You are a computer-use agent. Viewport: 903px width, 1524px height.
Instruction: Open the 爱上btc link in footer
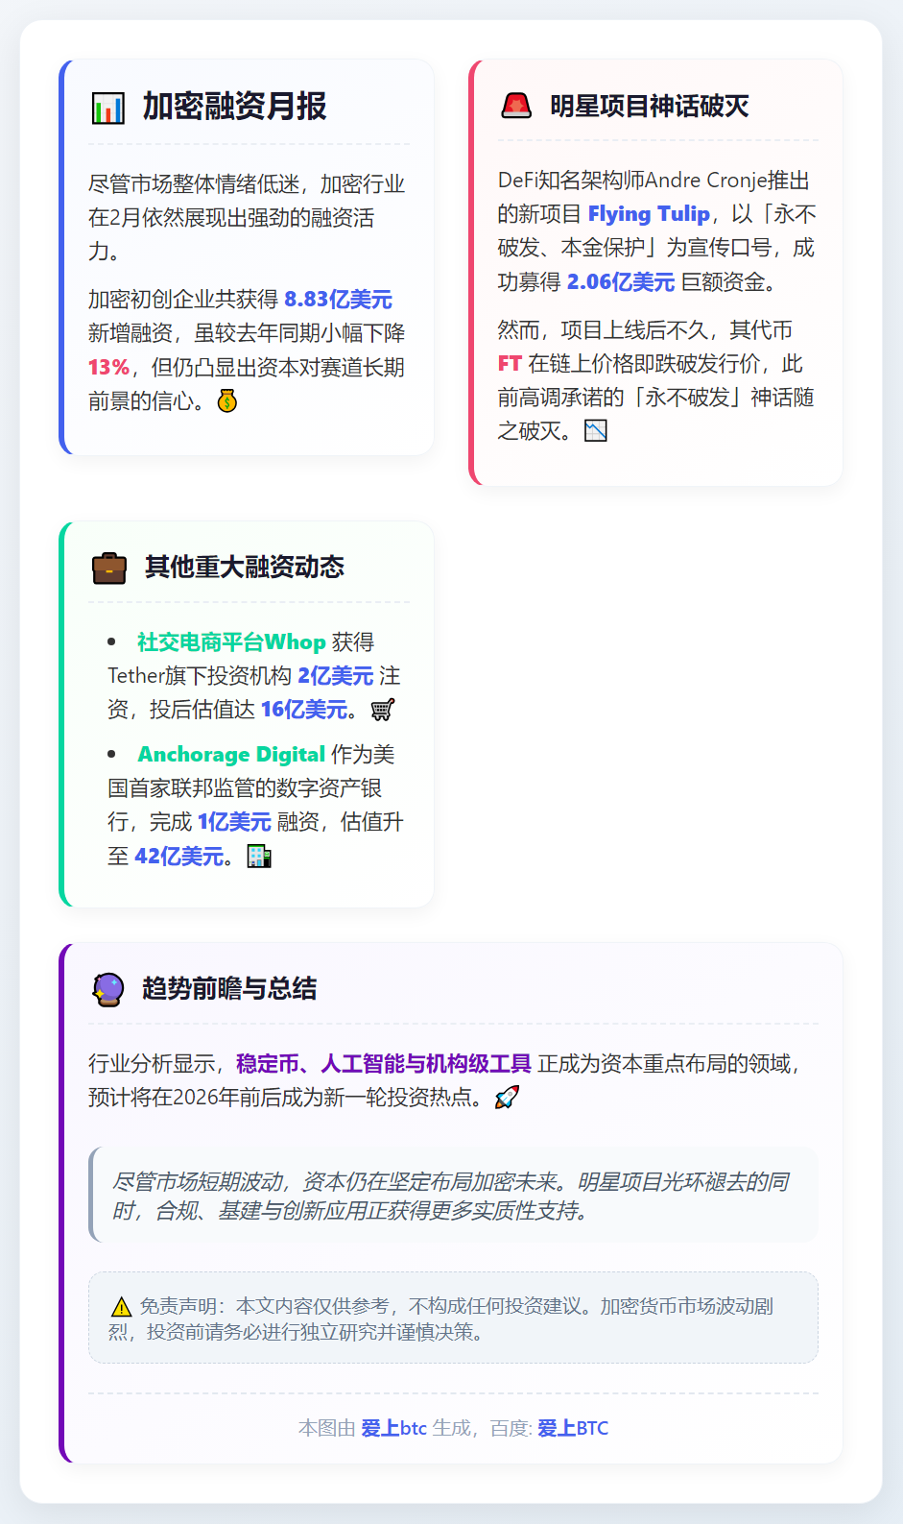point(393,1428)
